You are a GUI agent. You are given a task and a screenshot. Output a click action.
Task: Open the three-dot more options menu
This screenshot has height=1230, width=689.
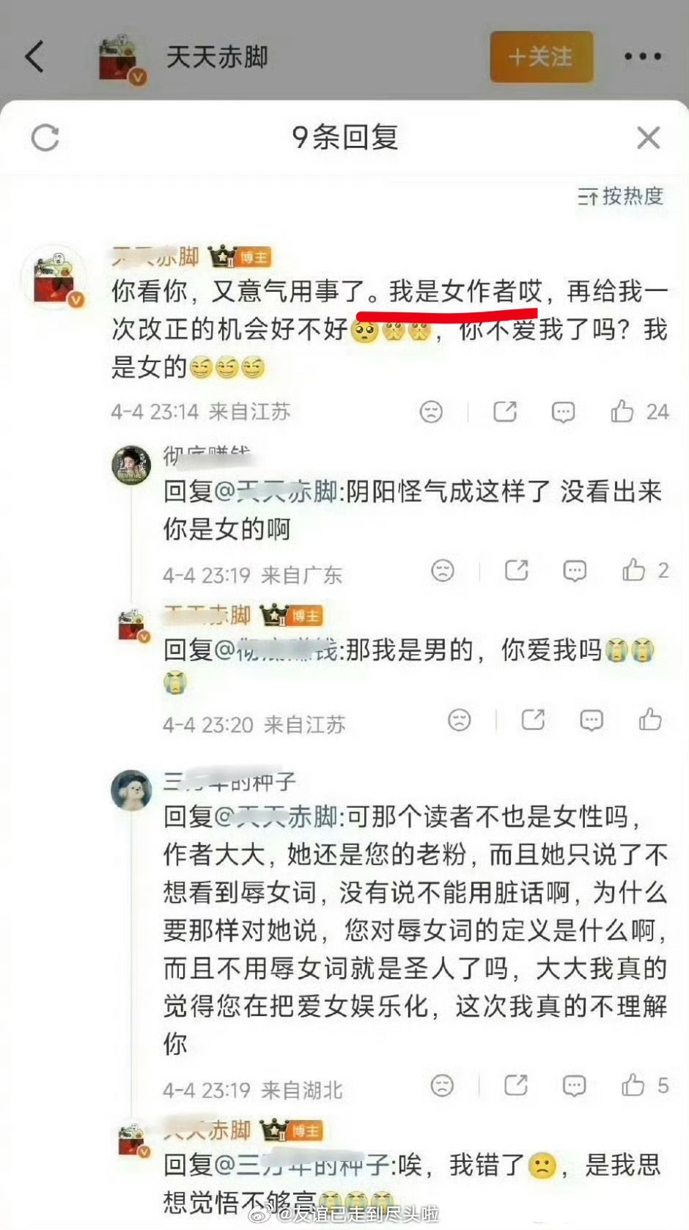643,56
